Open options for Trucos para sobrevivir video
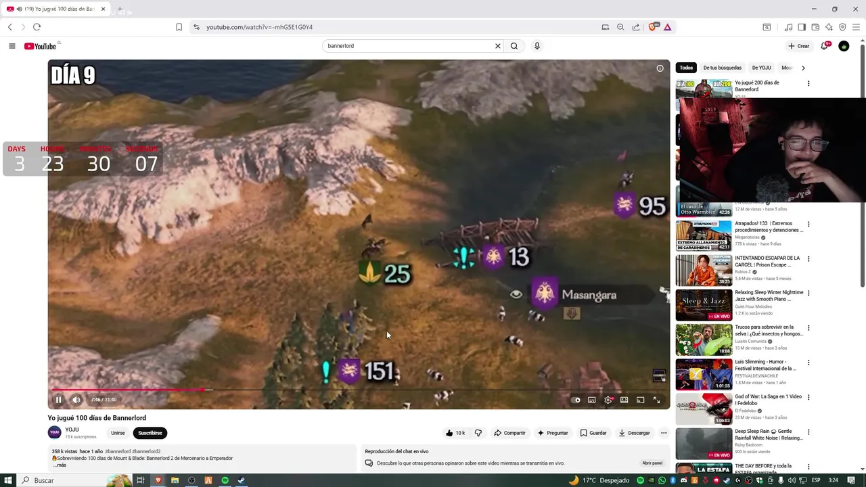The height and width of the screenshot is (487, 866). [808, 327]
